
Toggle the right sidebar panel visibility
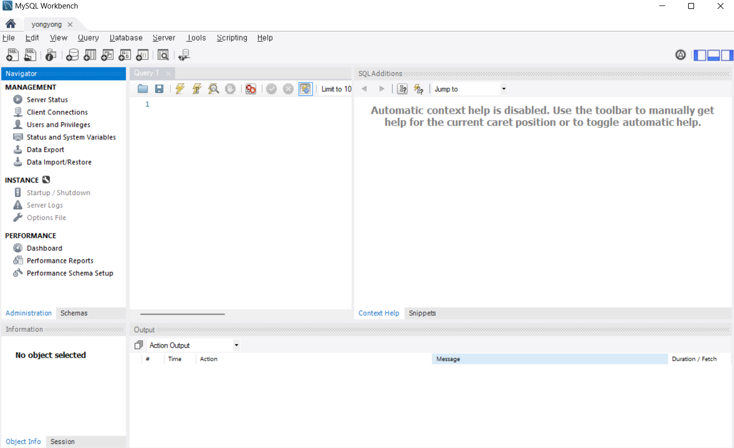(x=727, y=55)
